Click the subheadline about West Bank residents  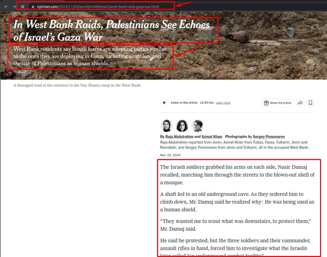(x=90, y=56)
